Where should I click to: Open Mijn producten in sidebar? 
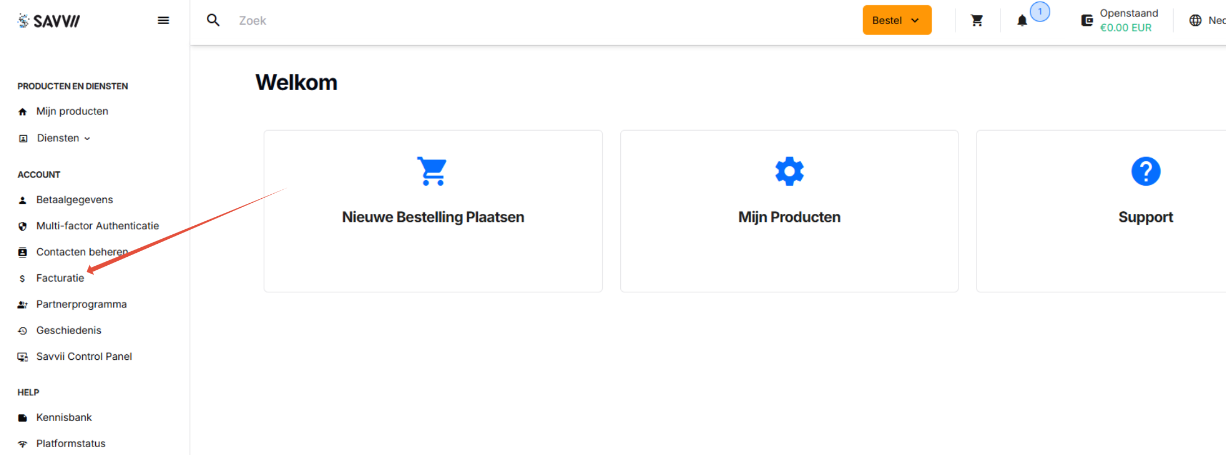pos(72,111)
